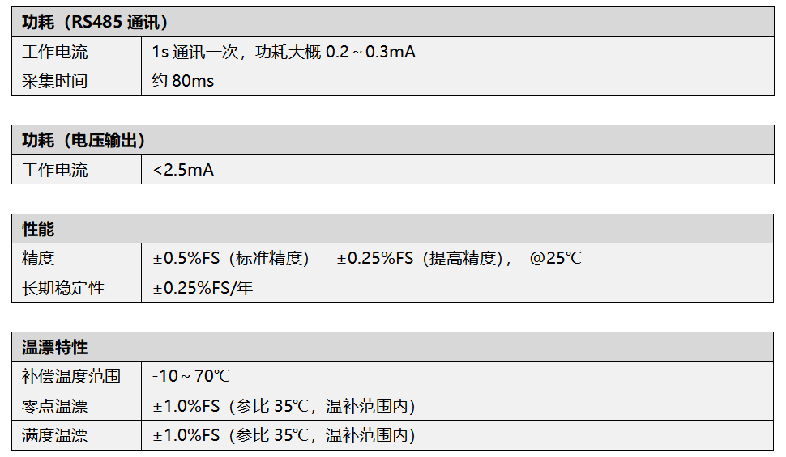Image resolution: width=786 pixels, height=457 pixels.
Task: Click the 温漂特性 section header
Action: [x=393, y=347]
